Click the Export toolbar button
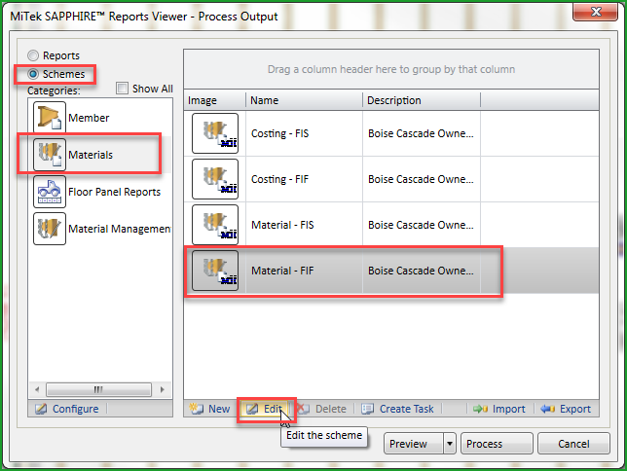The height and width of the screenshot is (471, 627). coord(566,409)
